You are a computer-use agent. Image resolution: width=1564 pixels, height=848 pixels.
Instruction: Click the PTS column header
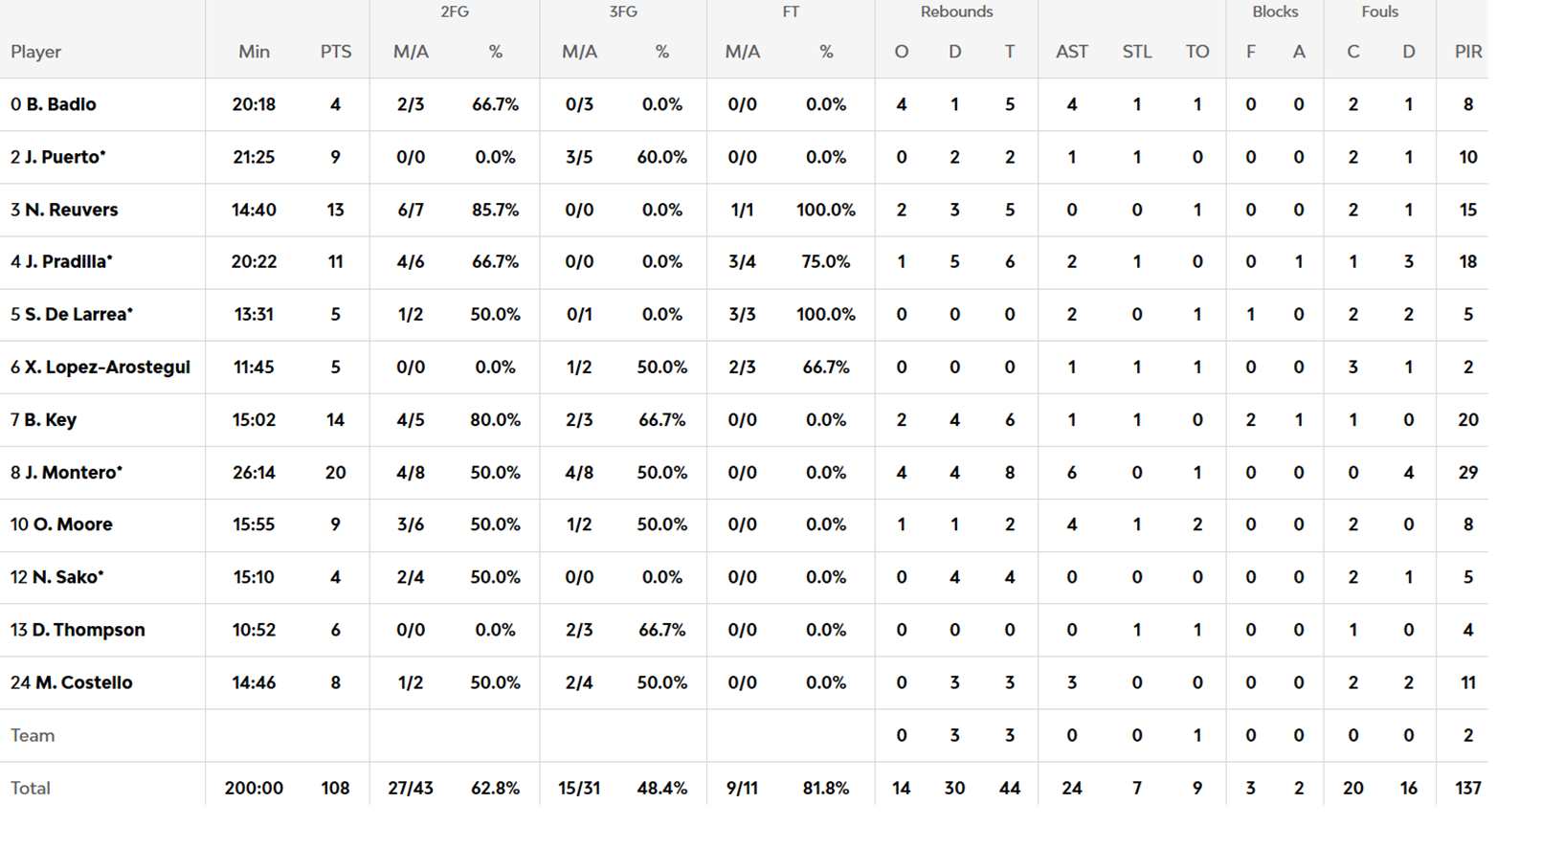[335, 52]
